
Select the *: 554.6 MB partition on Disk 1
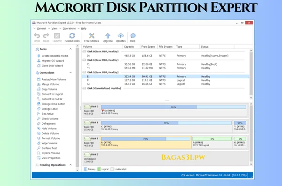click(240, 126)
